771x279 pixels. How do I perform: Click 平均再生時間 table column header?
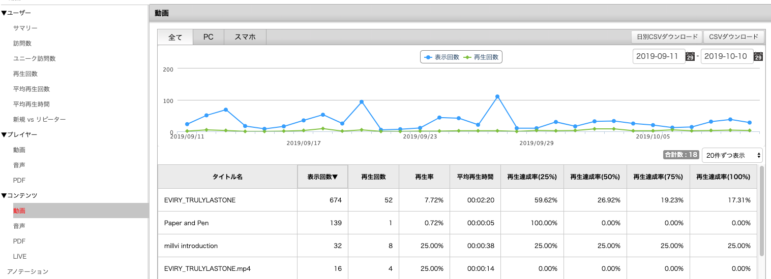[x=475, y=177]
